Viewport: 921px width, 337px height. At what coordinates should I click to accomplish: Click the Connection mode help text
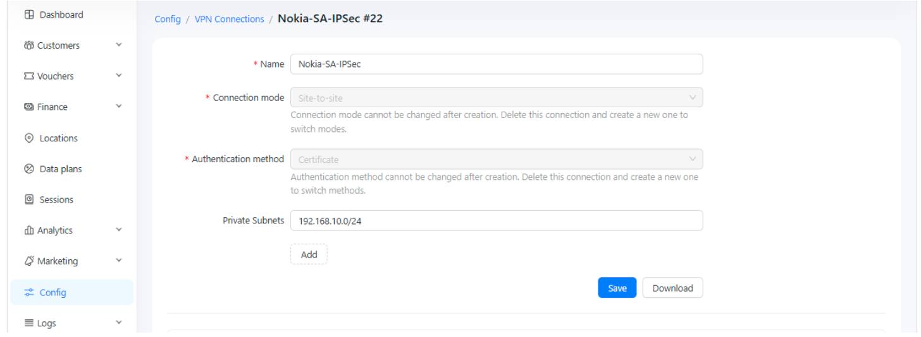490,122
